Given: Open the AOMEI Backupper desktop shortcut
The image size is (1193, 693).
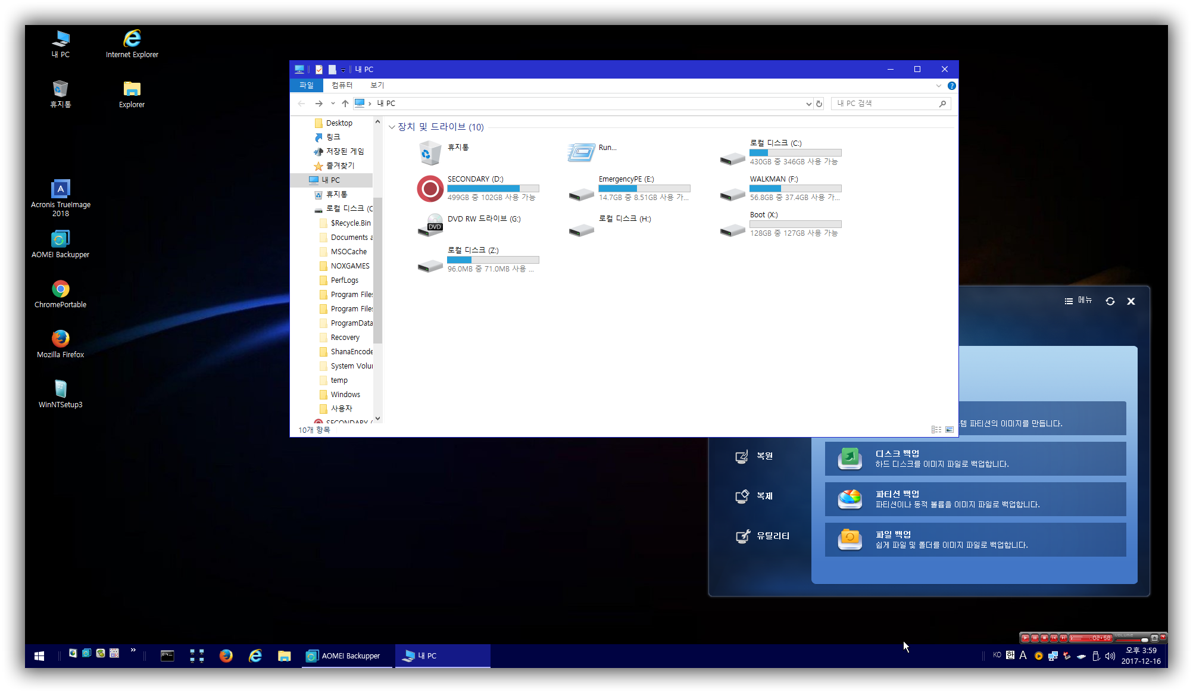Looking at the screenshot, I should (x=60, y=244).
